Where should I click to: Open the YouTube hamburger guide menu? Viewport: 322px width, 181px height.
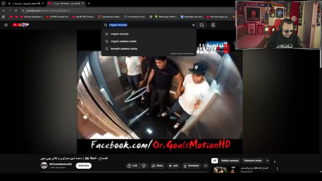[6, 25]
